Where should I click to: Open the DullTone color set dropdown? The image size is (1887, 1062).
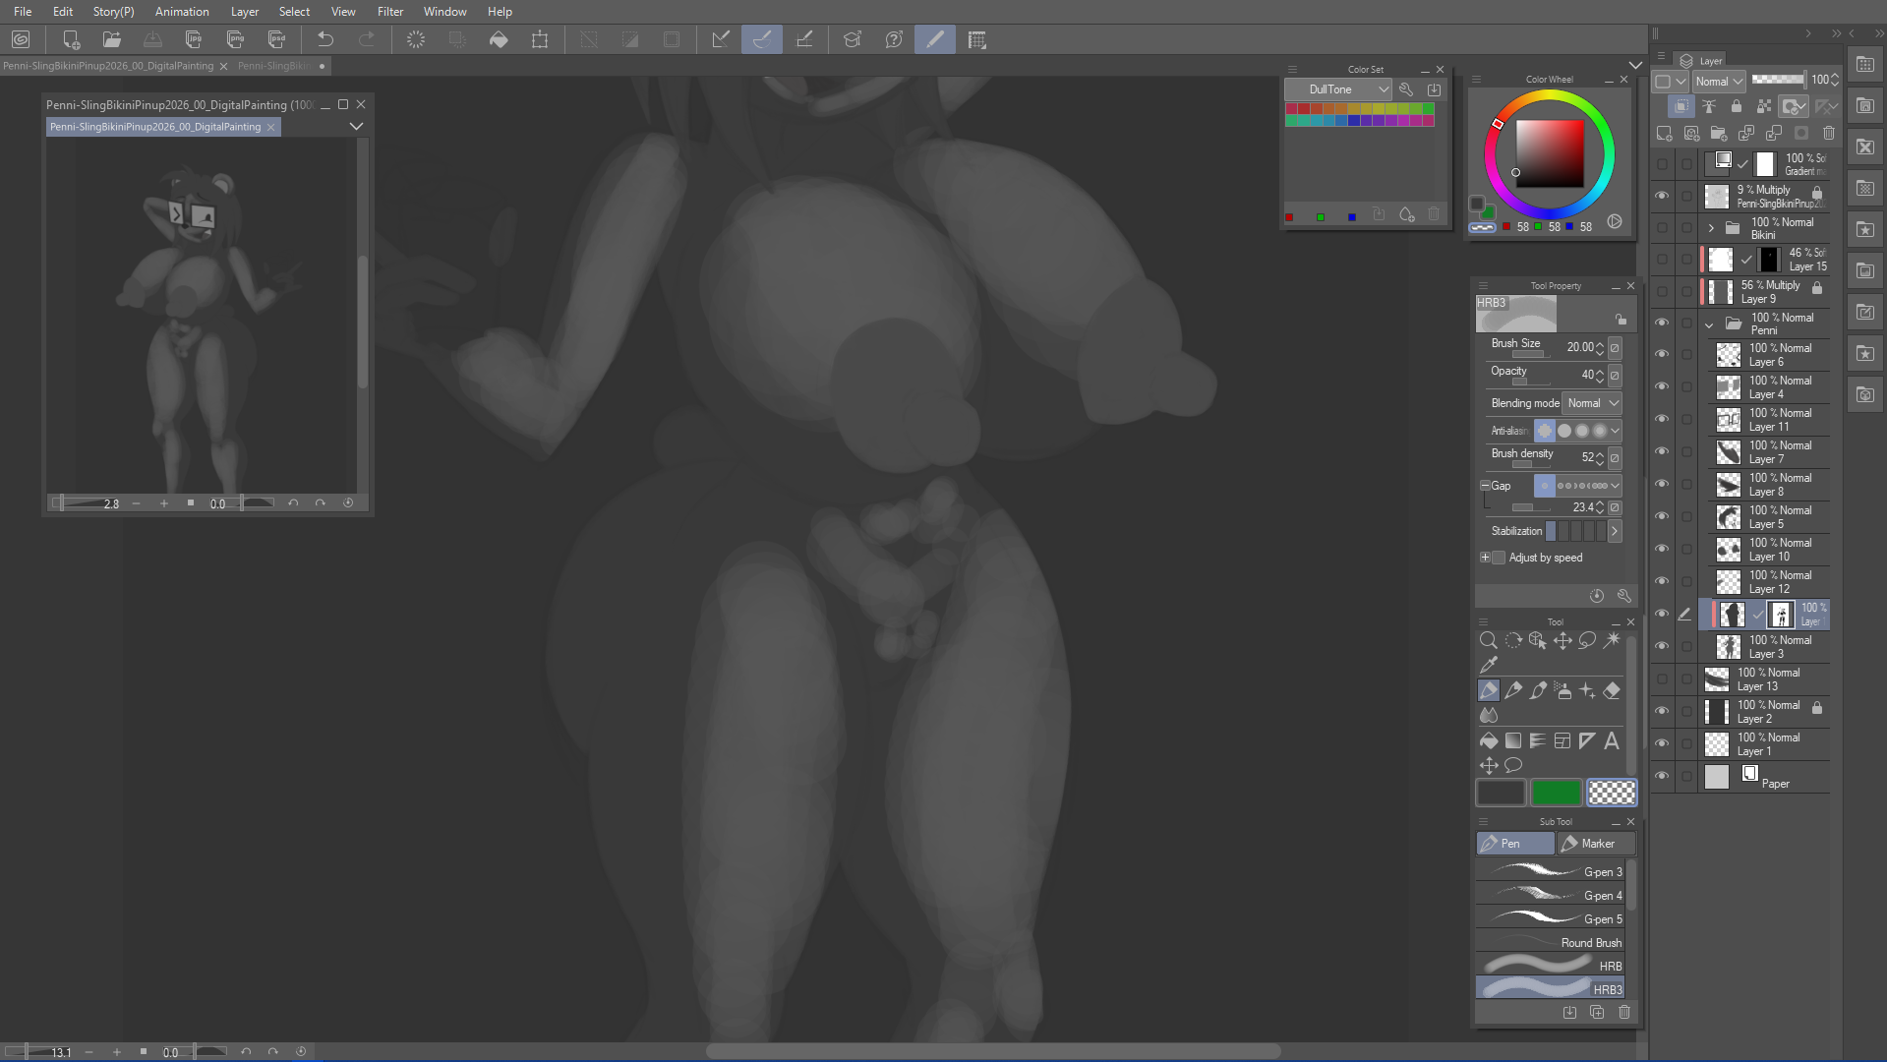click(1337, 89)
